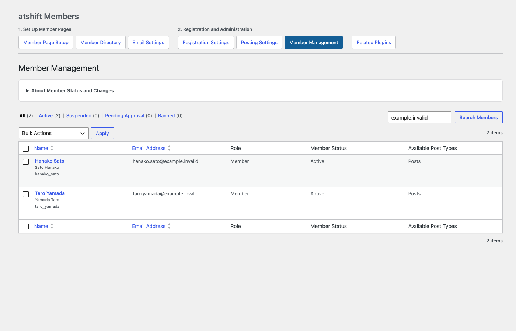Click the Search Members button
The height and width of the screenshot is (331, 516).
click(478, 117)
